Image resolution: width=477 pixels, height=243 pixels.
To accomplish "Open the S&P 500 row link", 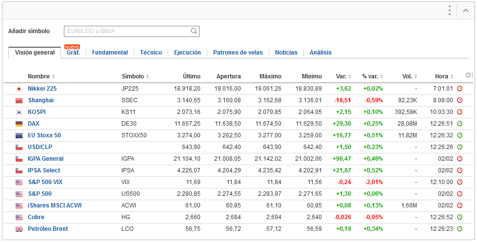I will coord(40,194).
